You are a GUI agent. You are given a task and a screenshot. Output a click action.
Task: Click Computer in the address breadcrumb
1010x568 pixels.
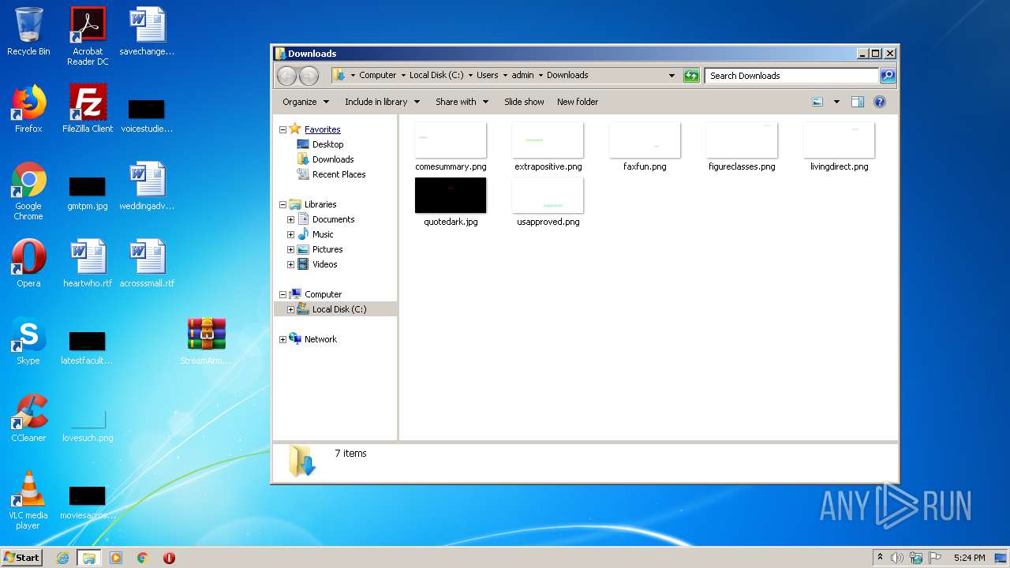pos(377,76)
